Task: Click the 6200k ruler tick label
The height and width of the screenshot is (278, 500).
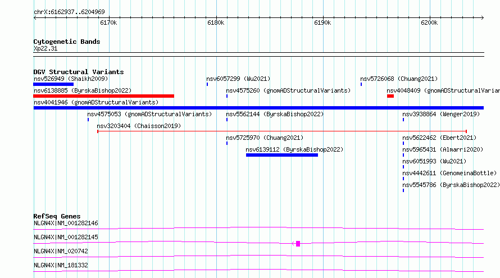Action: pyautogui.click(x=429, y=22)
